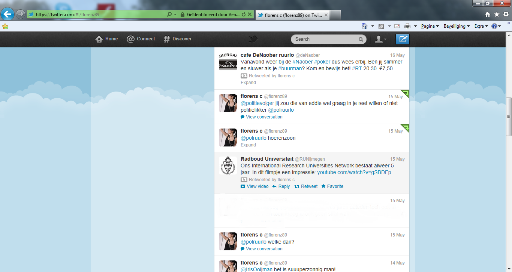
Task: Expand the Home button dropdown arrow
Action: click(373, 26)
